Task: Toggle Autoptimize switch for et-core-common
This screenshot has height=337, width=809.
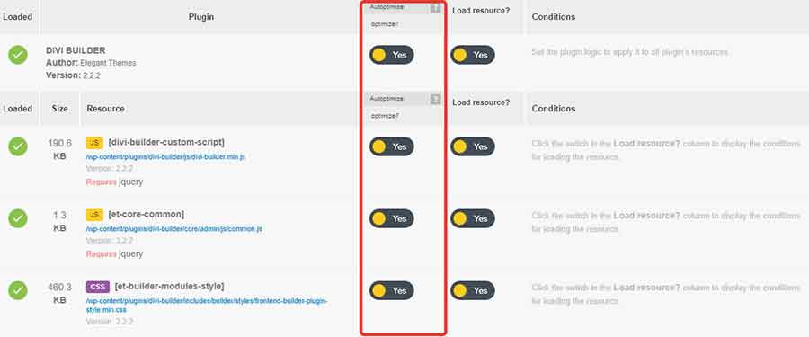Action: tap(392, 218)
